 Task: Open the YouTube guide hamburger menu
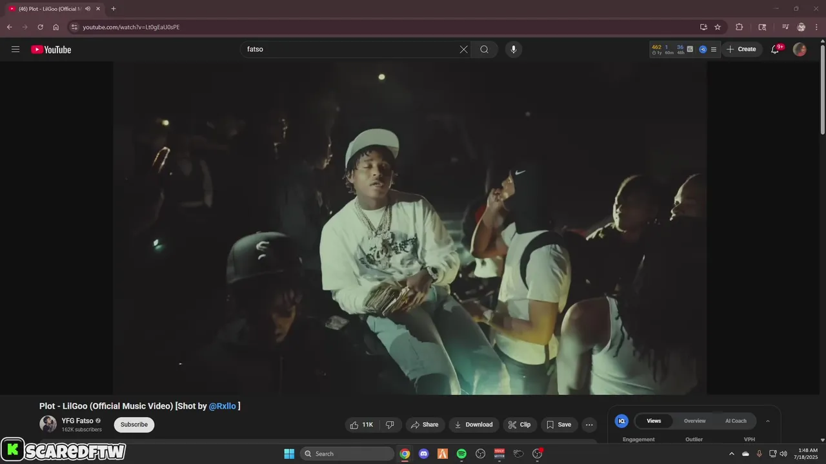tap(15, 49)
